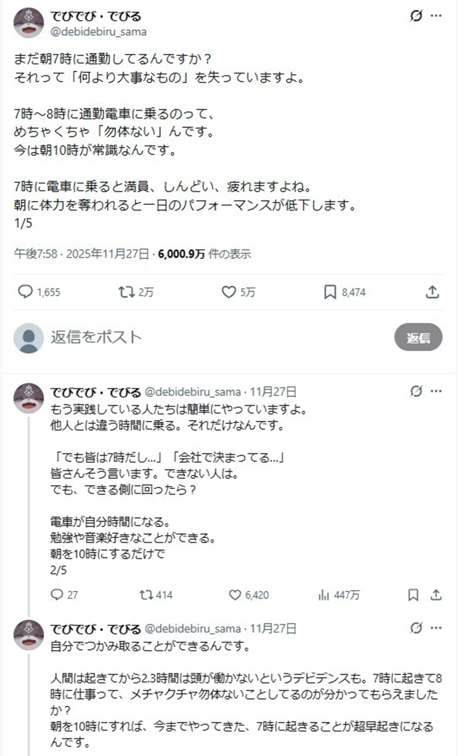Click the 11月27日 timestamp on 2/5 post

pyautogui.click(x=273, y=391)
